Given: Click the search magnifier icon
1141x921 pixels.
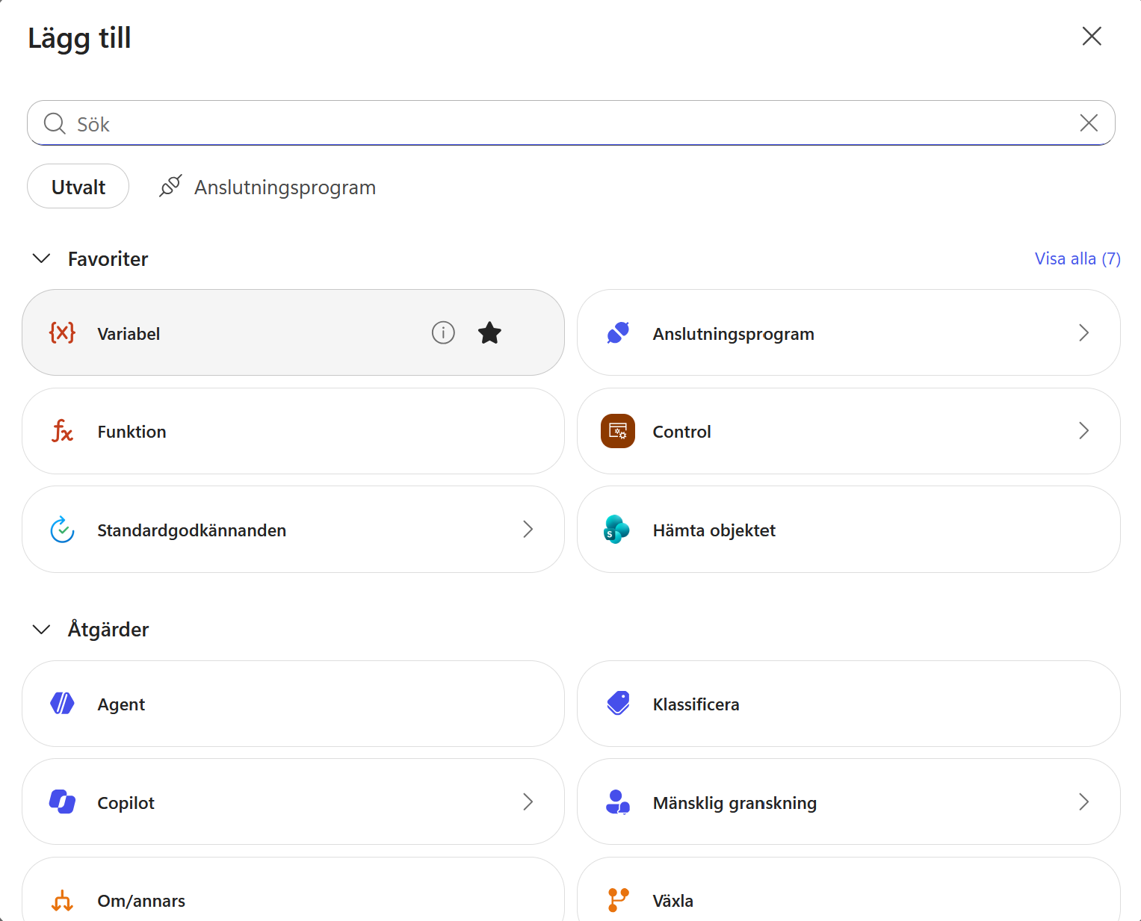Looking at the screenshot, I should pyautogui.click(x=55, y=123).
